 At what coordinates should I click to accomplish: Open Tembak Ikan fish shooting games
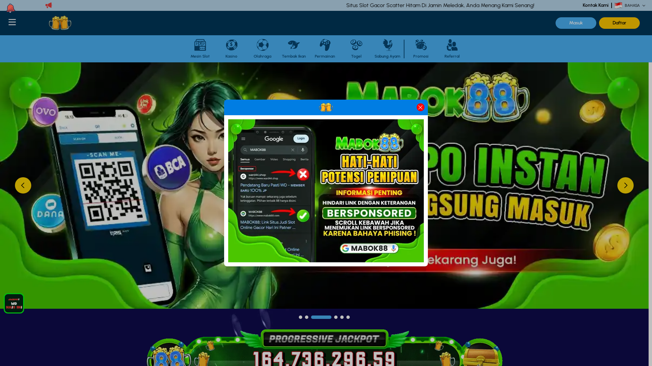294,49
